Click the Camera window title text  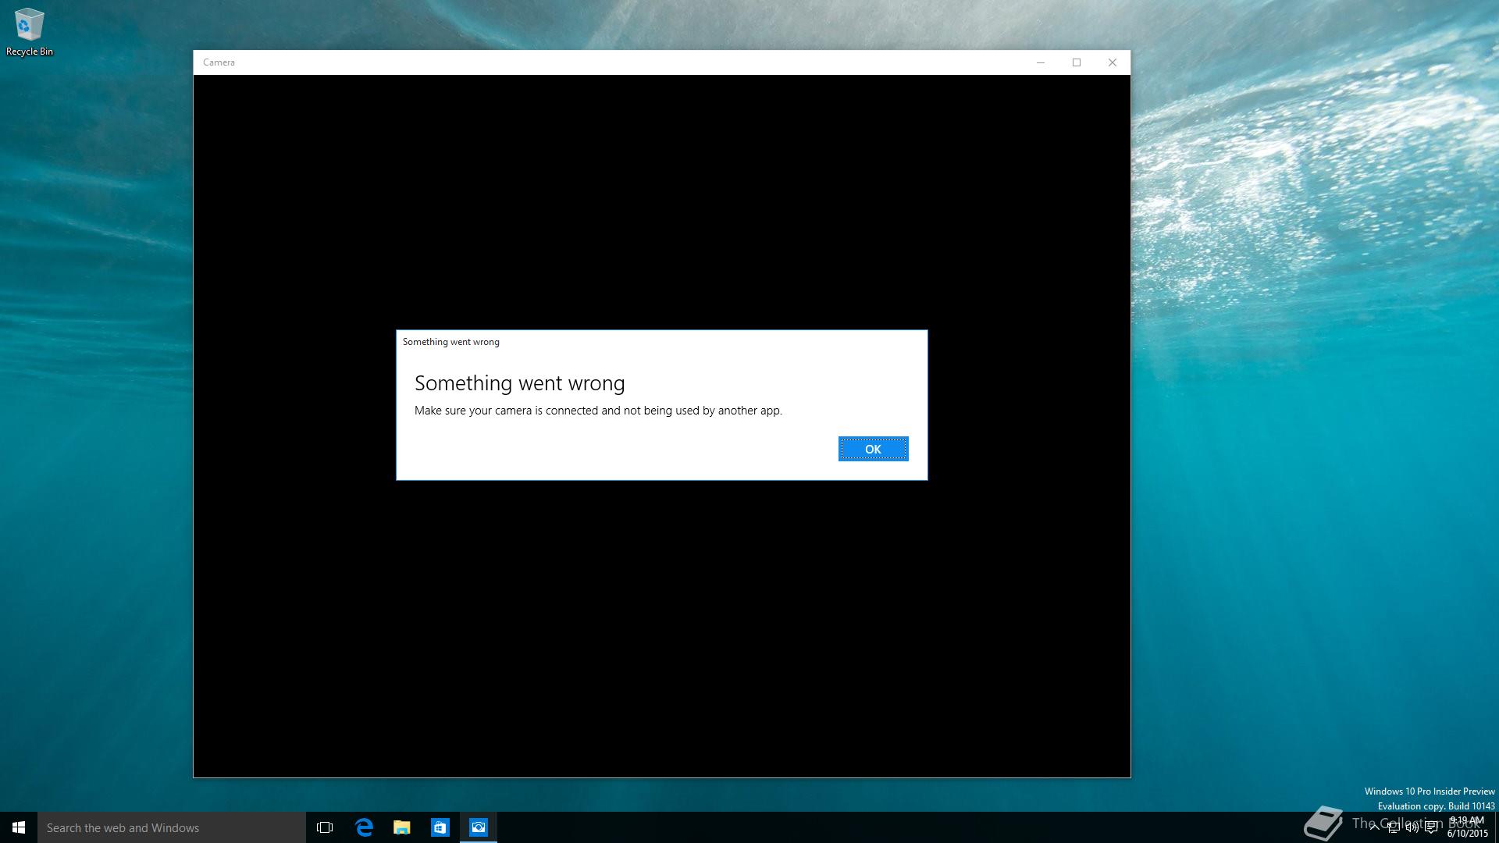tap(219, 62)
